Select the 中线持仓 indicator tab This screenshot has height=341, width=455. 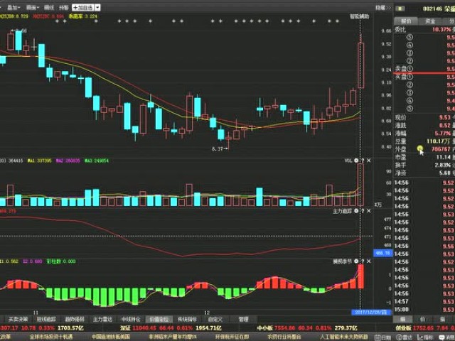[x=131, y=319]
